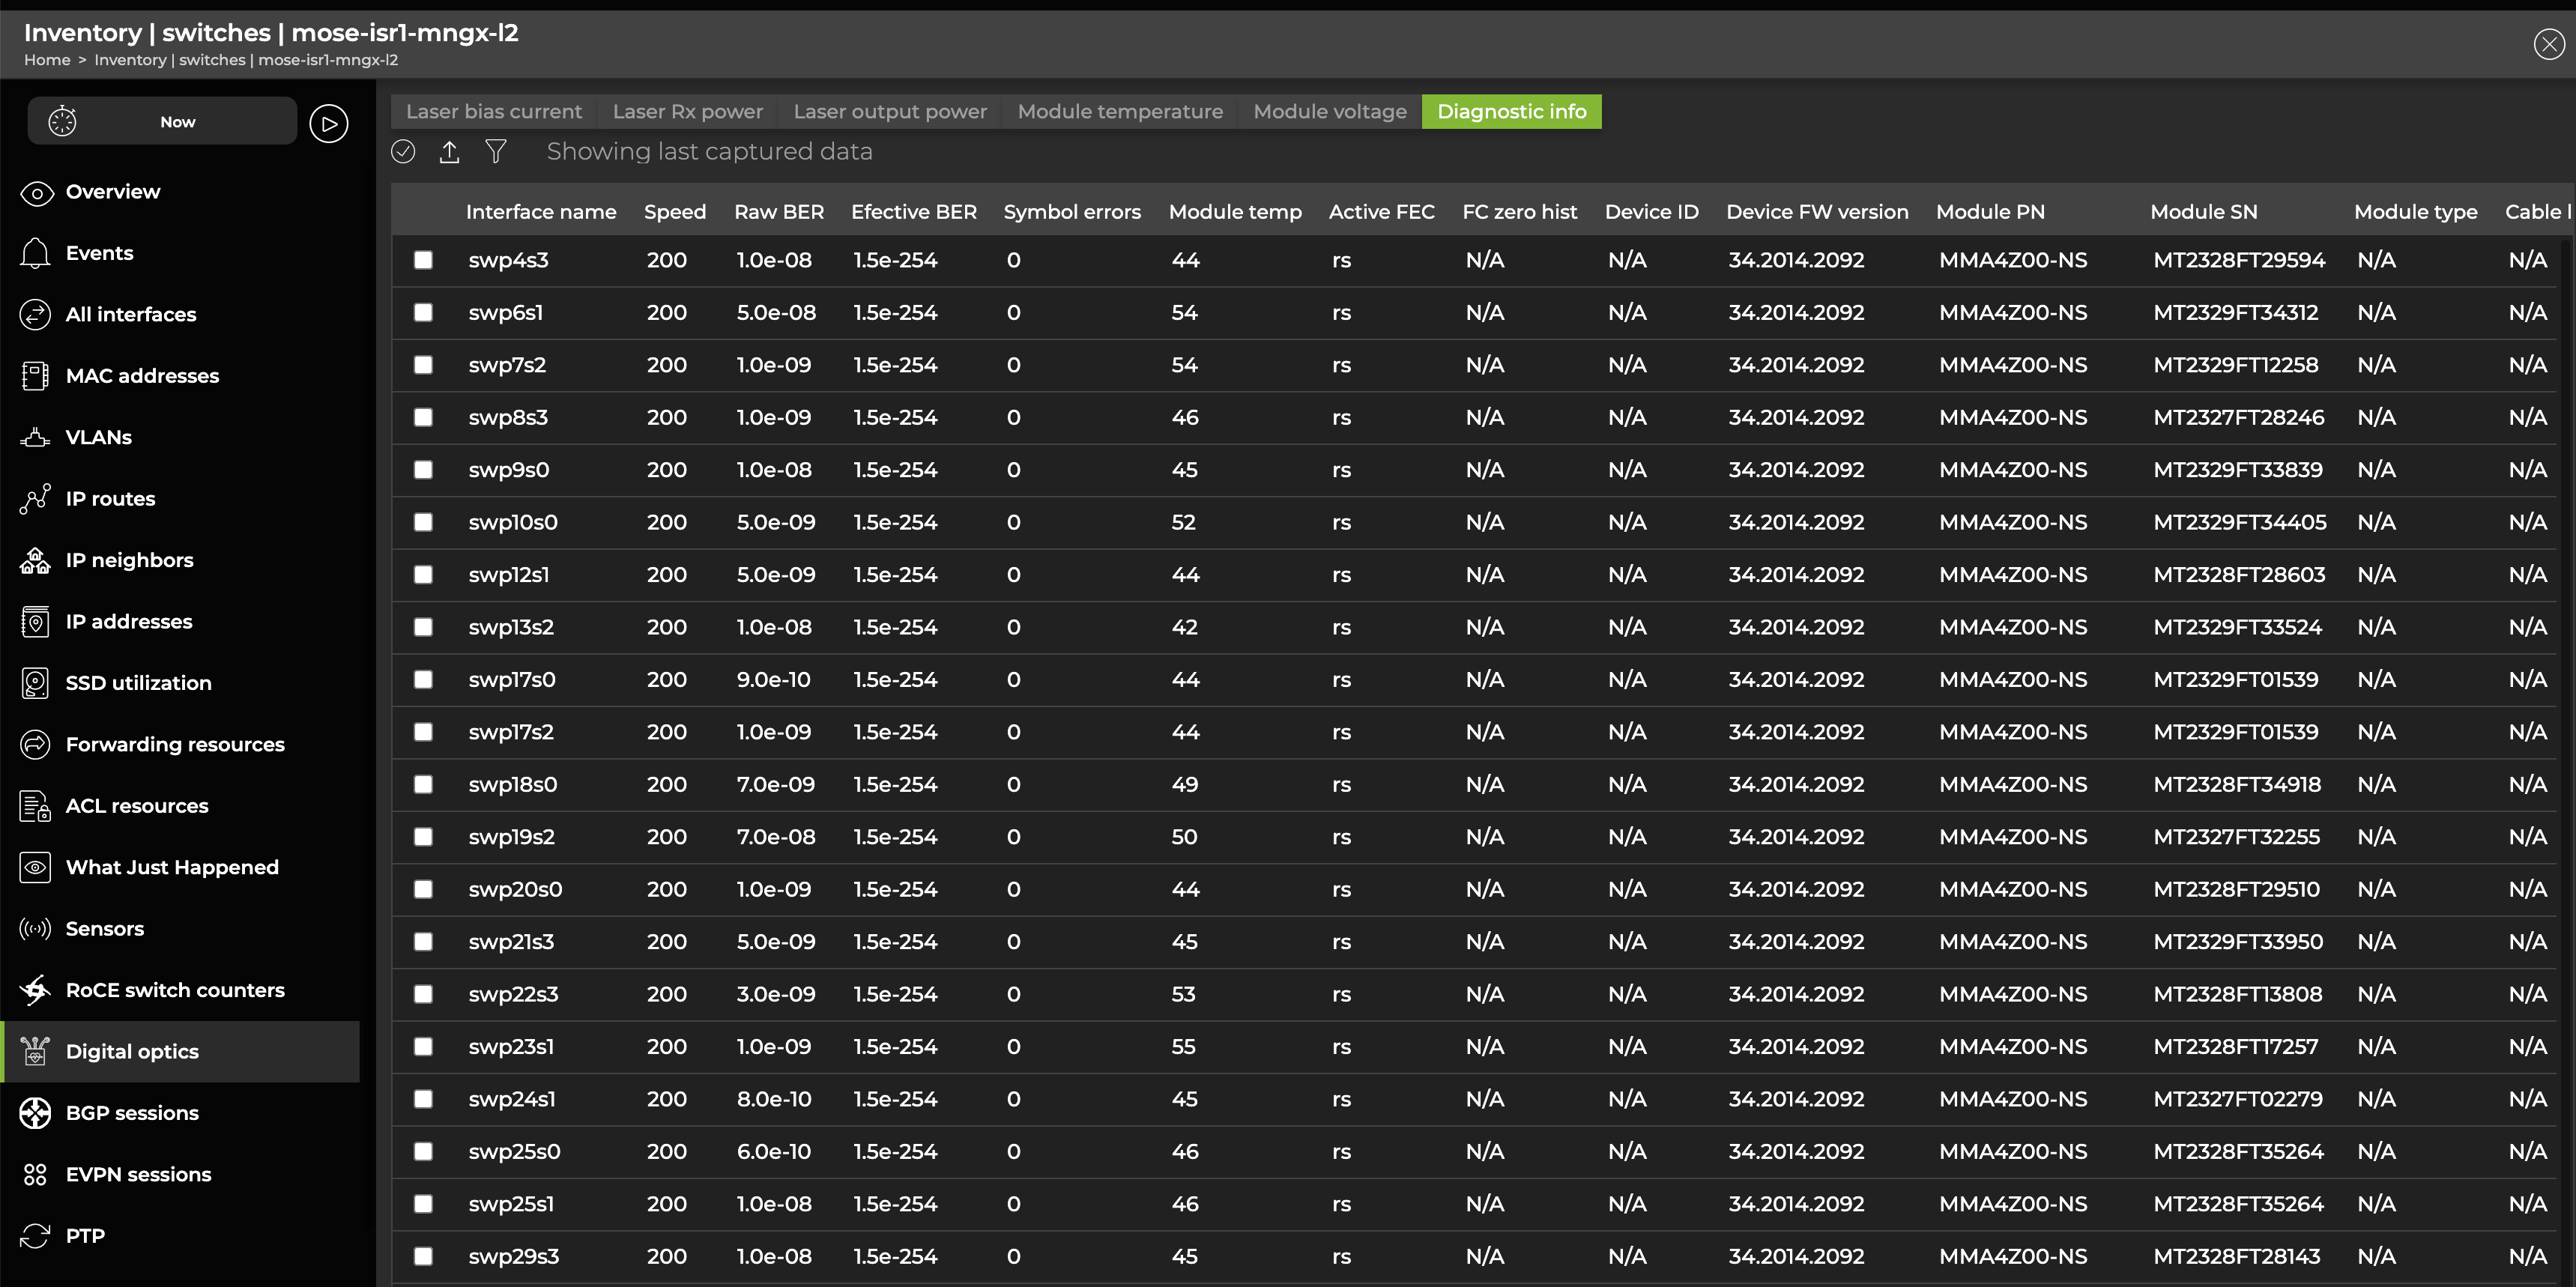Select checkbox next to swp22s3
This screenshot has width=2576, height=1287.
point(423,994)
